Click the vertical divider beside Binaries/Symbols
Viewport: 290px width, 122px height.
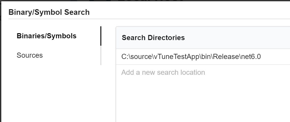101,36
